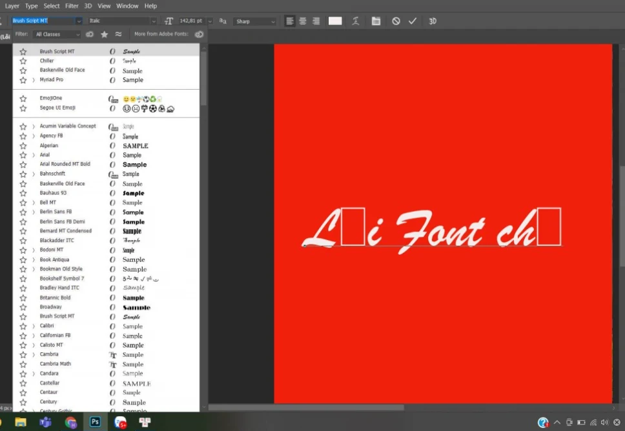The height and width of the screenshot is (431, 625).
Task: Expand the Acumin Variable Concept family
Action: (34, 126)
